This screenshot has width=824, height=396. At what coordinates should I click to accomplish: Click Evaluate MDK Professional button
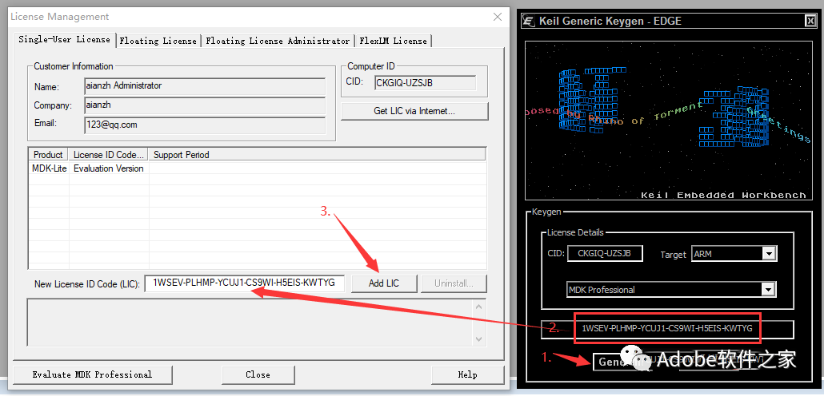[93, 374]
